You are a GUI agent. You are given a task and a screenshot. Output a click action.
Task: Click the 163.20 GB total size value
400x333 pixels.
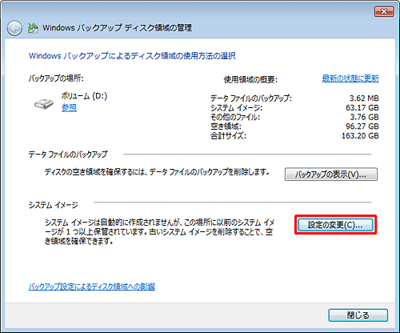(360, 135)
